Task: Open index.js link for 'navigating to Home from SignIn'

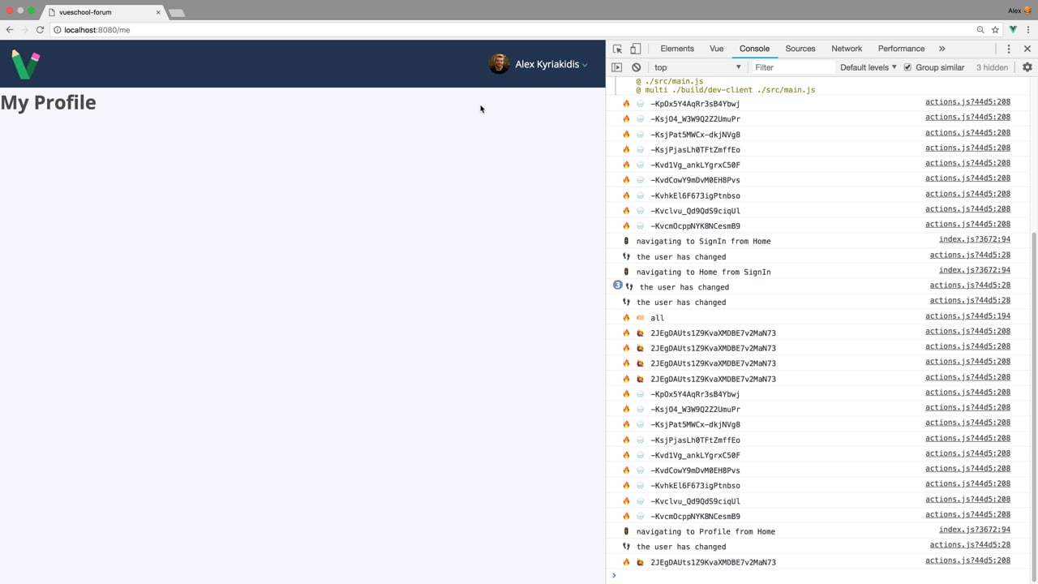Action: [975, 270]
